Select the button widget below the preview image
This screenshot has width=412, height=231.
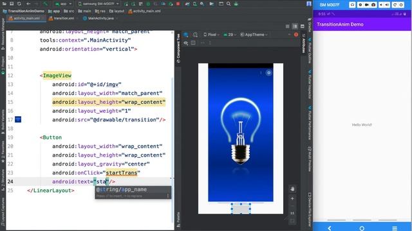pyautogui.click(x=241, y=209)
